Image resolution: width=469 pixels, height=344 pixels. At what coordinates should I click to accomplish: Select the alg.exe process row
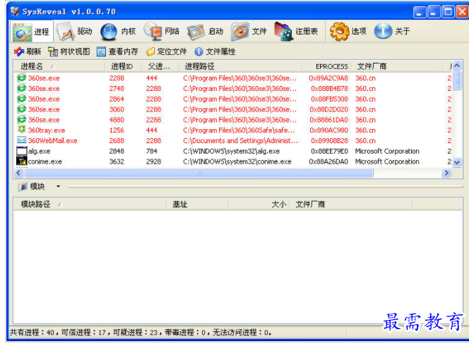click(233, 152)
